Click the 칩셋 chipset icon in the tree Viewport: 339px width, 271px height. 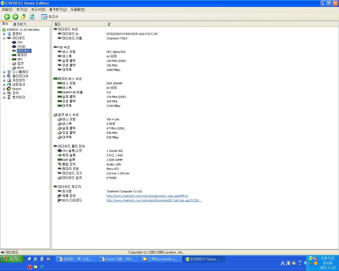click(14, 64)
